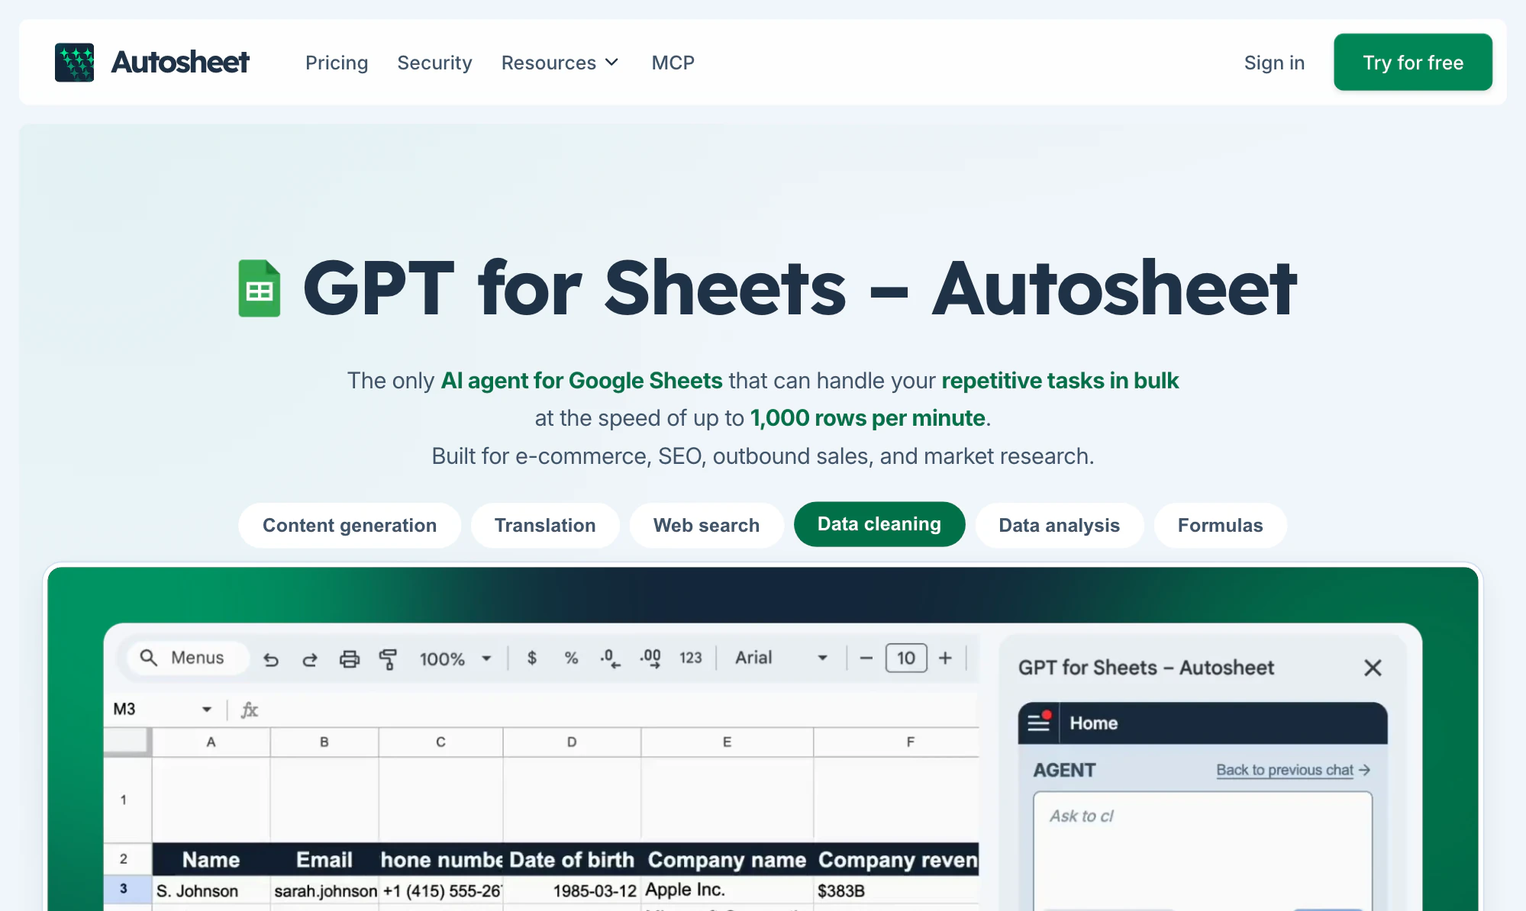Open the sidebar hamburger menu icon

coord(1038,722)
